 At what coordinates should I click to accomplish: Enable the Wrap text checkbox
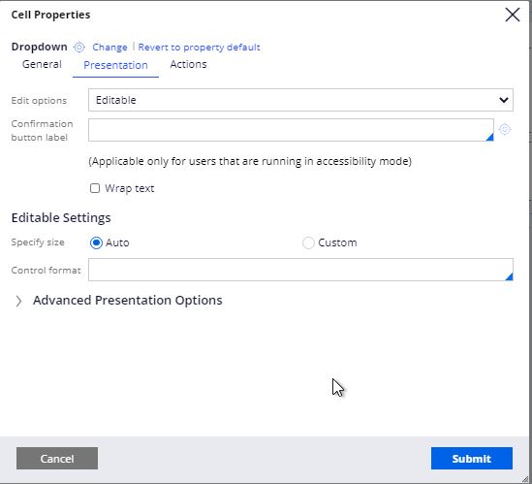click(95, 188)
